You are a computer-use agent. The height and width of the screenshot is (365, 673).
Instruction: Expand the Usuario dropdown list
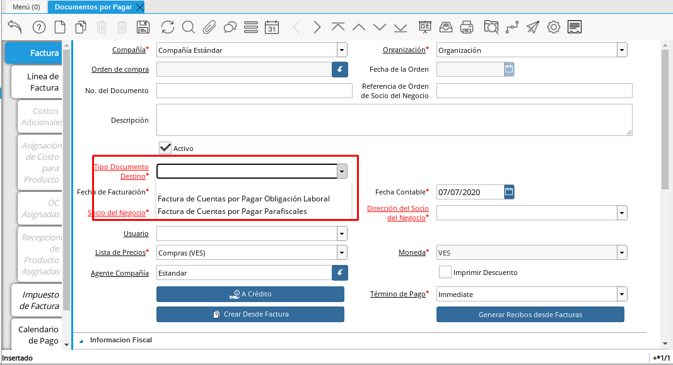pos(342,233)
